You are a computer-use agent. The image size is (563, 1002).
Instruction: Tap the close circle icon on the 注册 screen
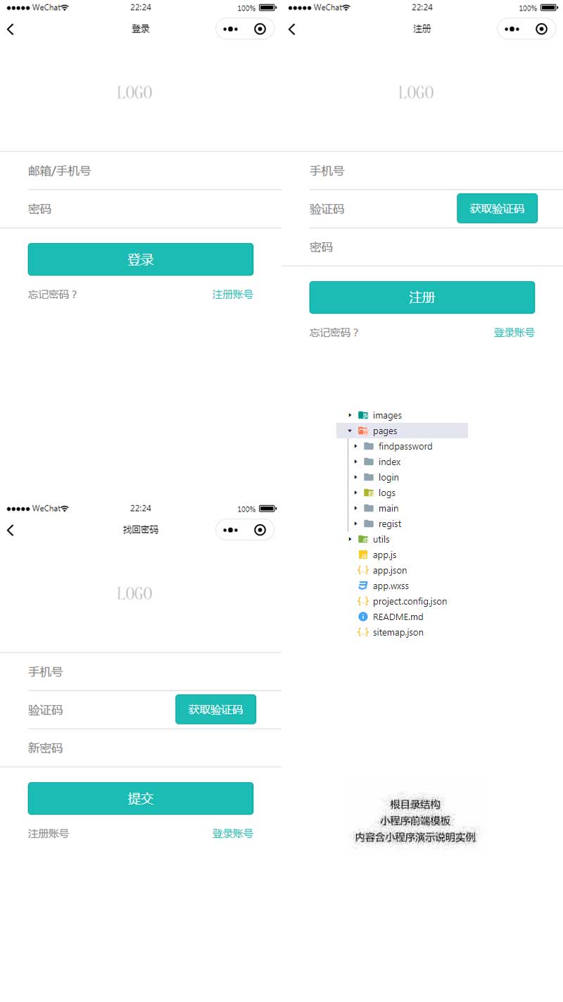[x=541, y=29]
